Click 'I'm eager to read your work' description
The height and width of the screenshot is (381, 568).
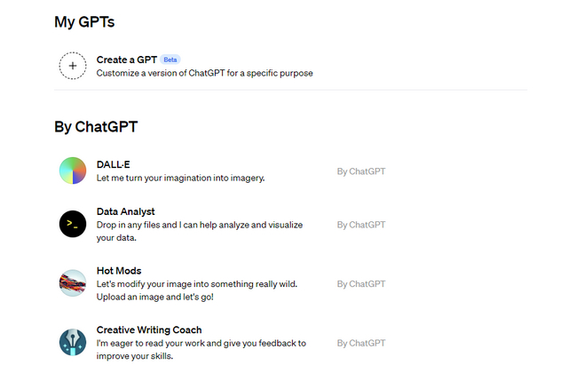point(201,349)
